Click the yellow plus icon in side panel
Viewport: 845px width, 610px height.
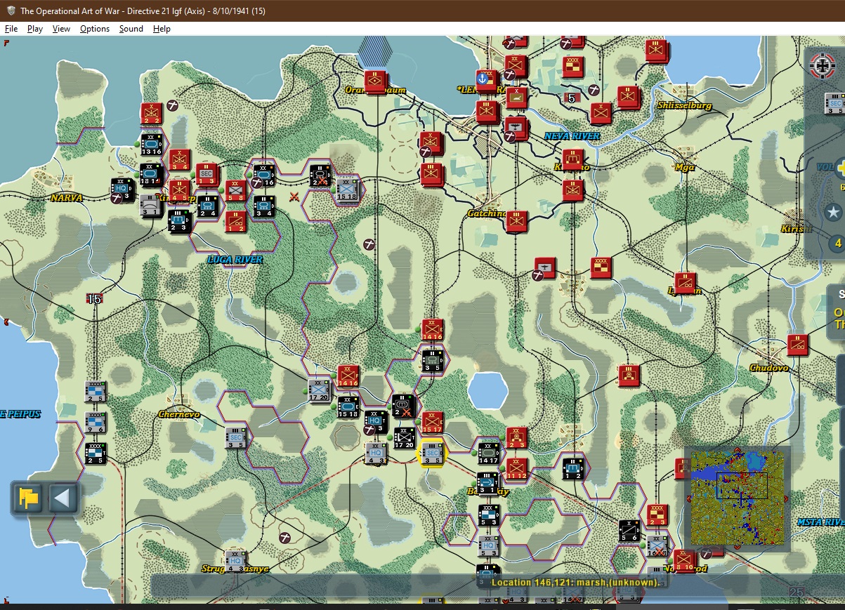[x=840, y=168]
